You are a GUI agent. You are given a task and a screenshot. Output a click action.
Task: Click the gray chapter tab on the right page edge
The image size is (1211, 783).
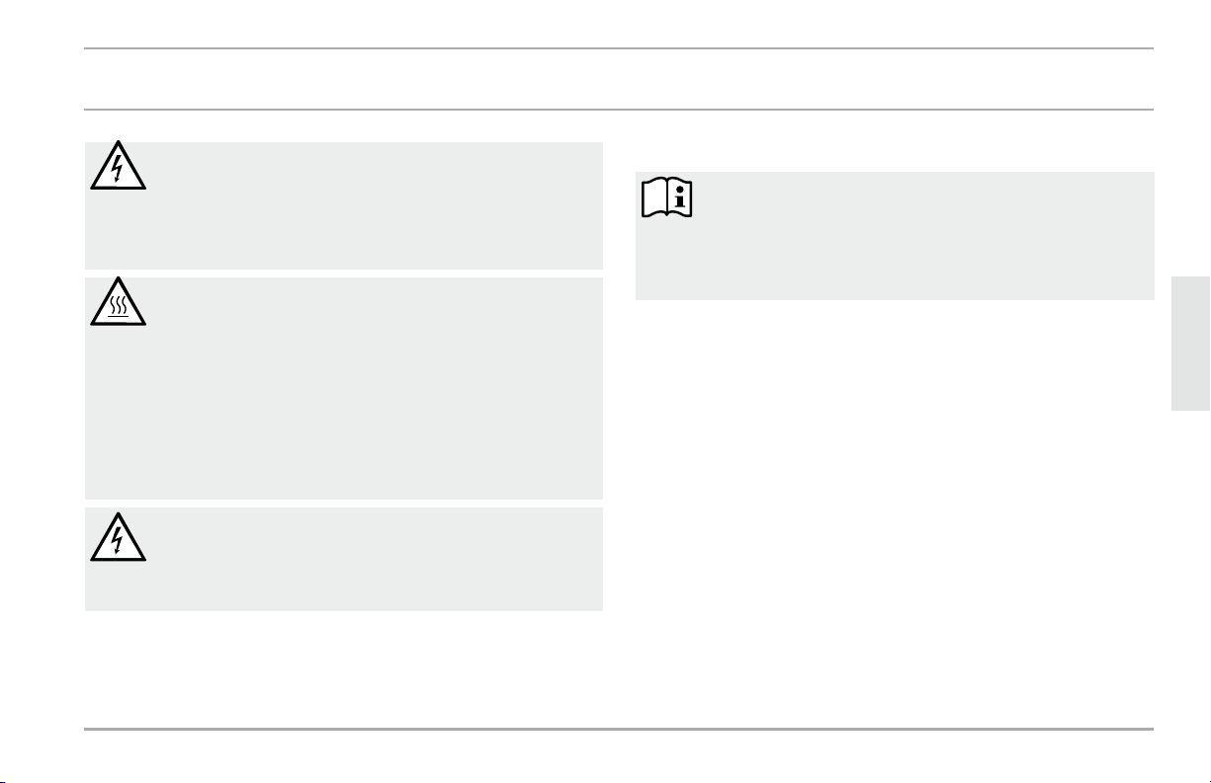(1191, 344)
